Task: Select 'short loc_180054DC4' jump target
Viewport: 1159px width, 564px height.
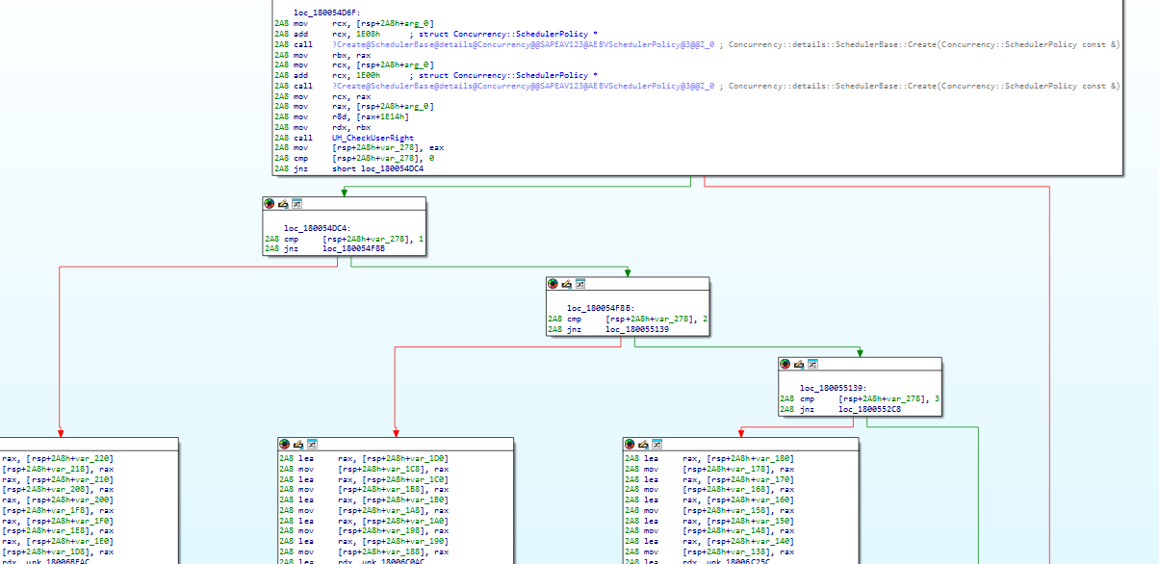Action: (377, 168)
